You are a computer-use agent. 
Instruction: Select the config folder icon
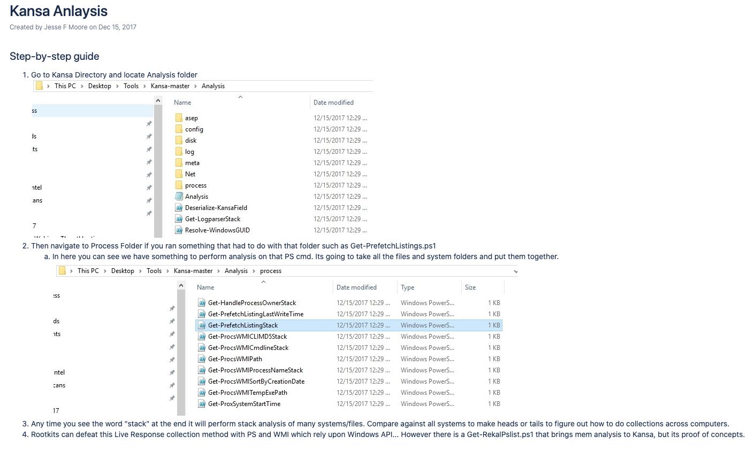(179, 129)
